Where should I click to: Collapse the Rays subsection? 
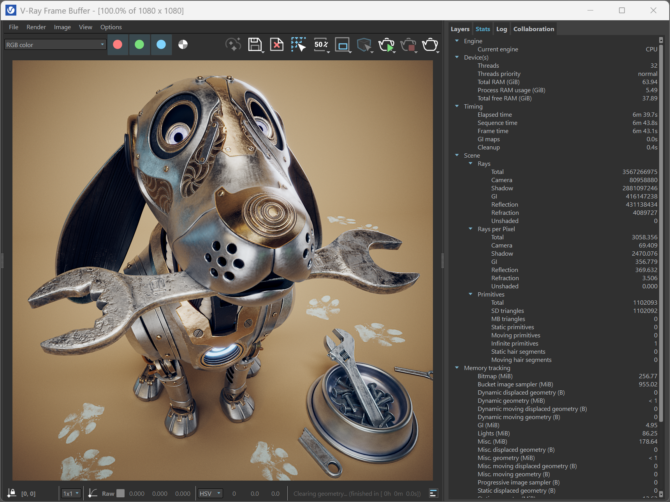tap(470, 163)
